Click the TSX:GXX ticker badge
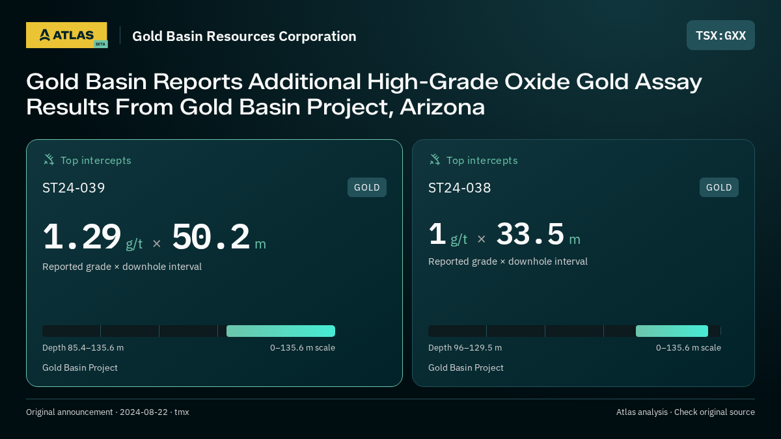This screenshot has height=439, width=781. point(720,35)
